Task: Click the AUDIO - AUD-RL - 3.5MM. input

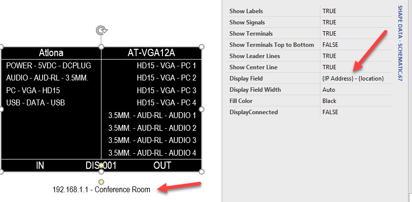Action: (47, 78)
